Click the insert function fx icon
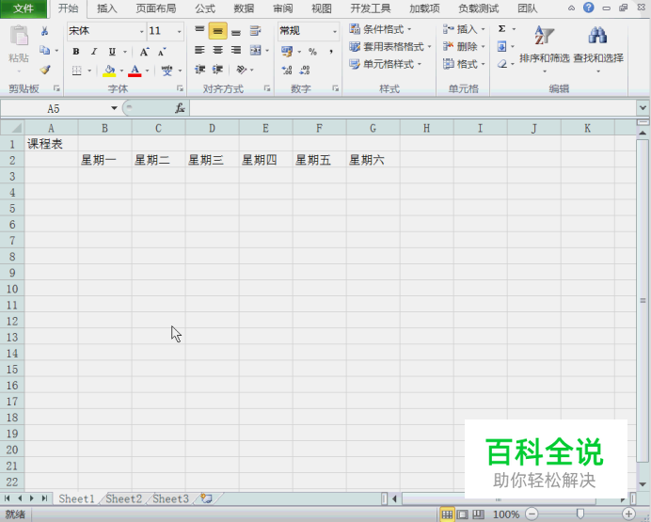The height and width of the screenshot is (522, 651). click(x=180, y=108)
